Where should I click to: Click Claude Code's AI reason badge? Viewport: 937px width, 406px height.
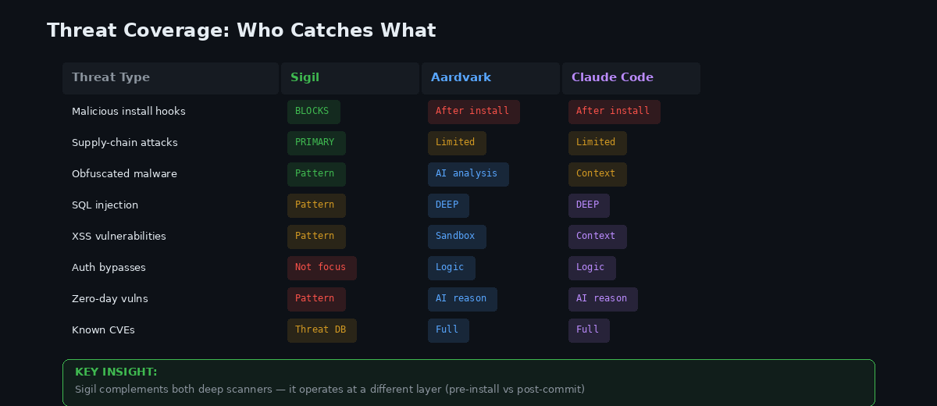[x=602, y=299]
